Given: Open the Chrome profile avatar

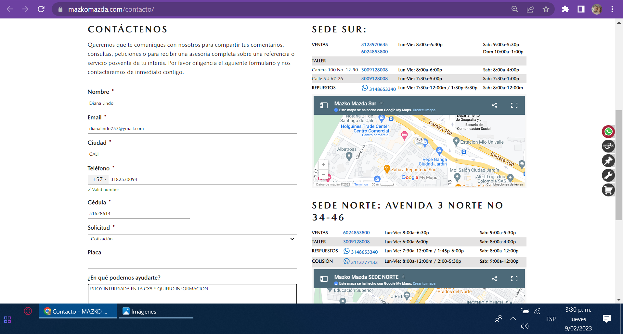Looking at the screenshot, I should [597, 9].
